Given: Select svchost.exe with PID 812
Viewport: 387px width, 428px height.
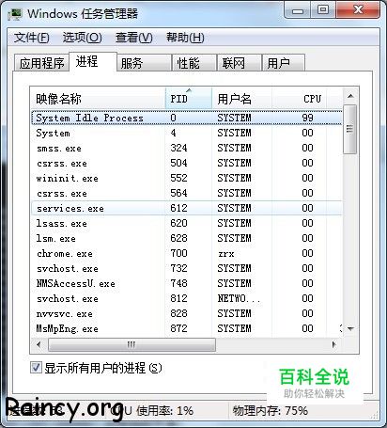Looking at the screenshot, I should (187, 298).
